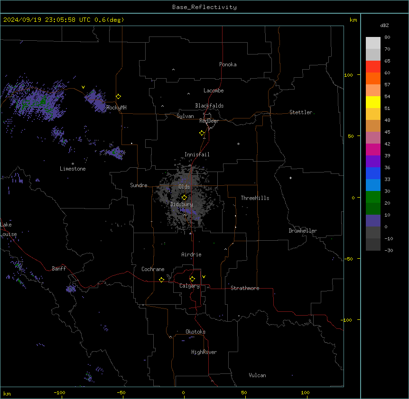Select the royal blue 33–36 dBZ swatch
The image size is (409, 399).
373,173
